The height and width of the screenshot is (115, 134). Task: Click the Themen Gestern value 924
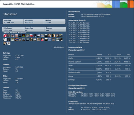pyautogui.click(x=17, y=69)
